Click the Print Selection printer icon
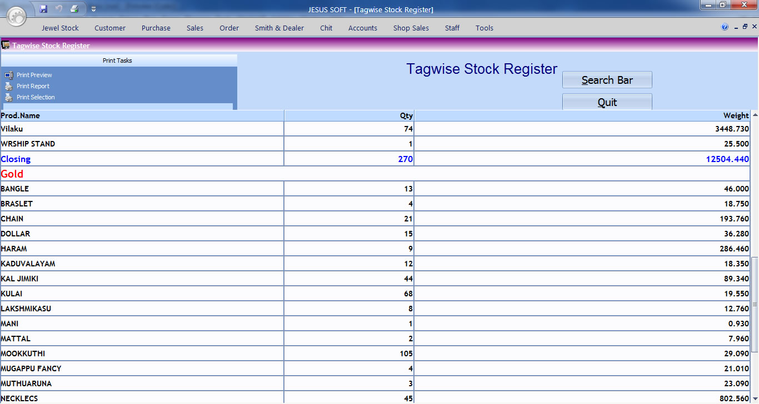This screenshot has height=404, width=759. (x=8, y=97)
